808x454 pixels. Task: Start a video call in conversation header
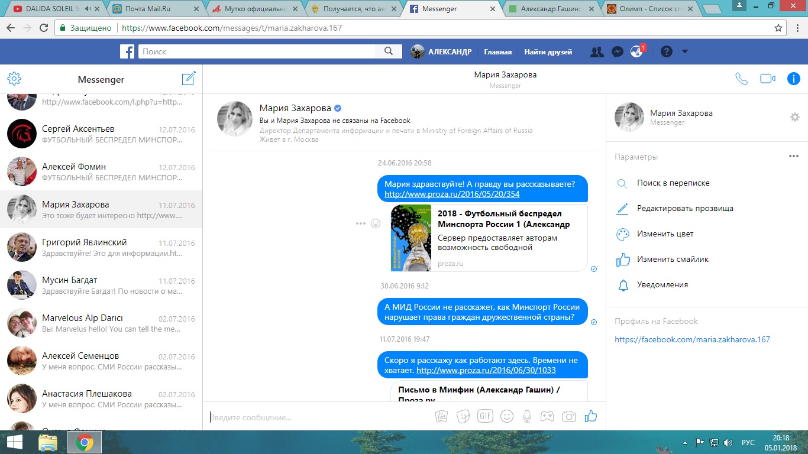coord(768,79)
